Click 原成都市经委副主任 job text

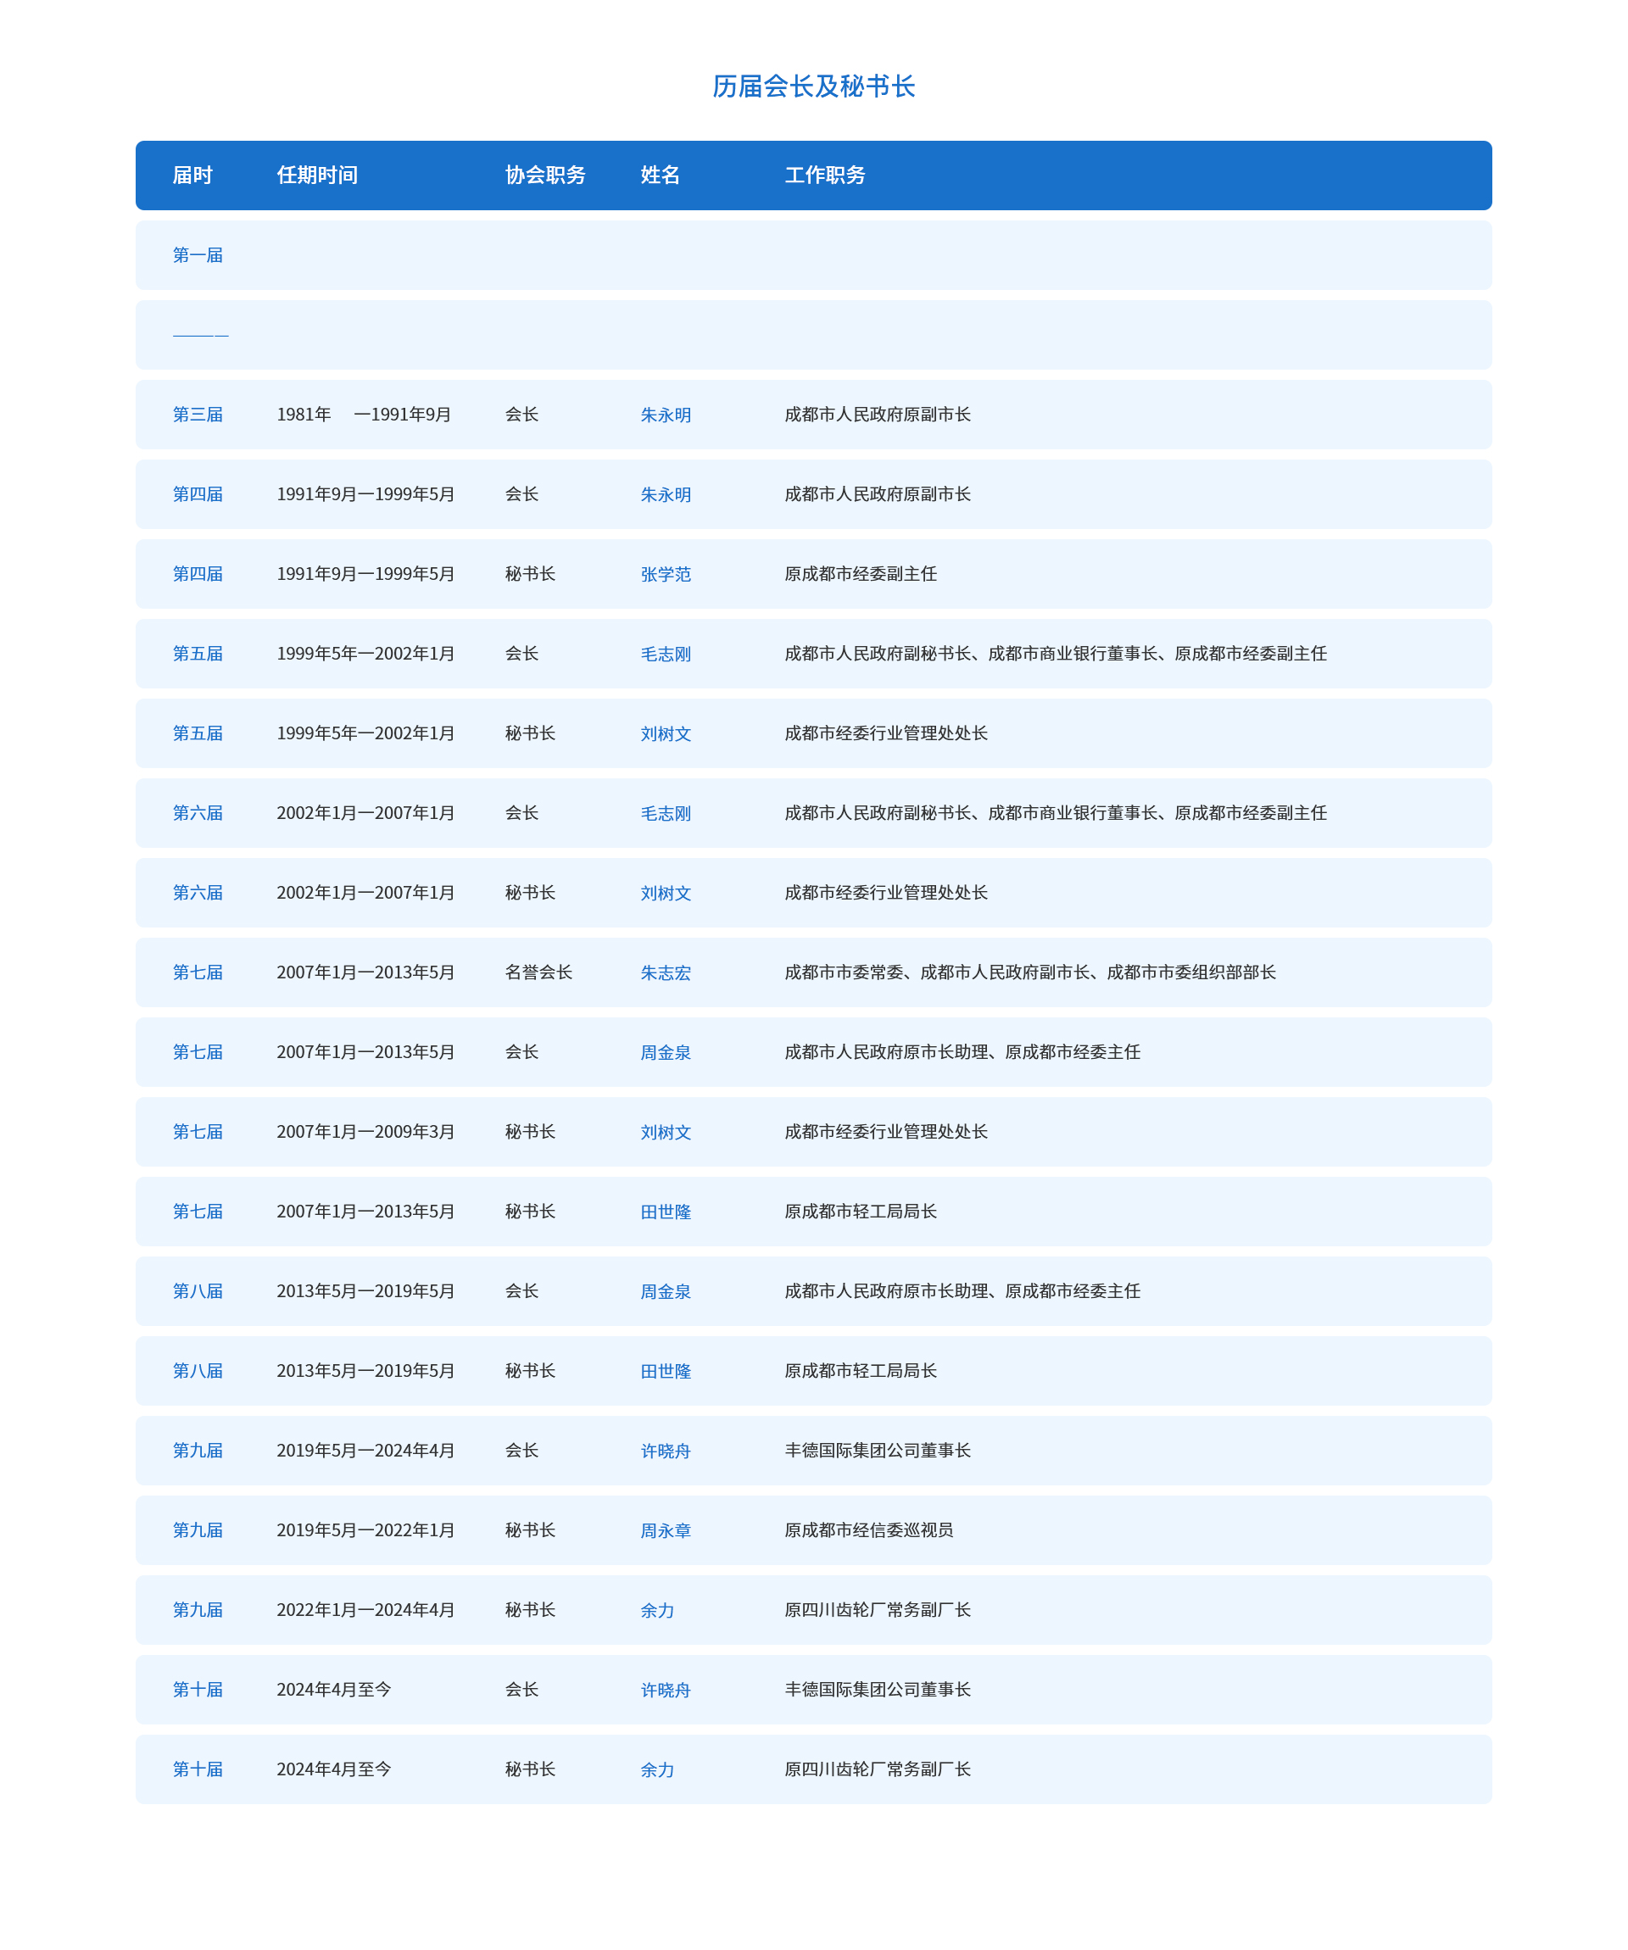[x=861, y=575]
